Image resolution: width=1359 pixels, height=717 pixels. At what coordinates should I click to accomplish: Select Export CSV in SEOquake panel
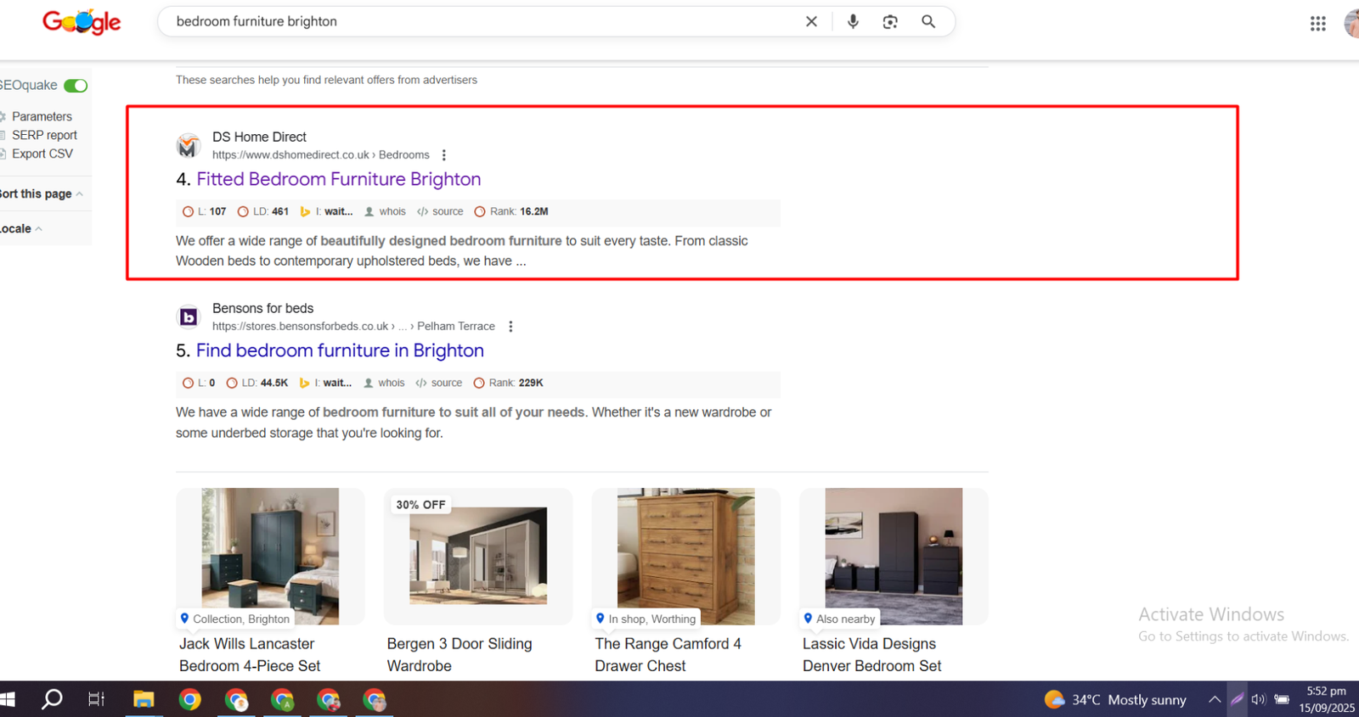click(42, 154)
